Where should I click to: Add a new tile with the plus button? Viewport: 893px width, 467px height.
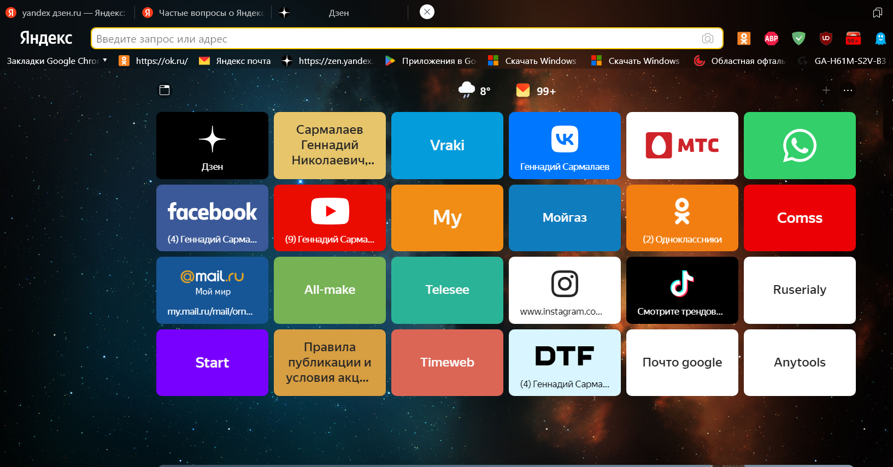click(826, 91)
